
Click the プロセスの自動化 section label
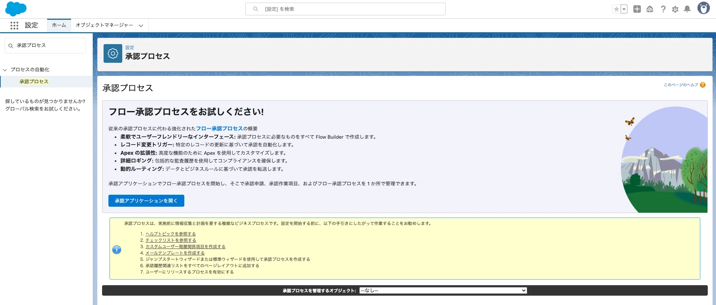(x=30, y=70)
